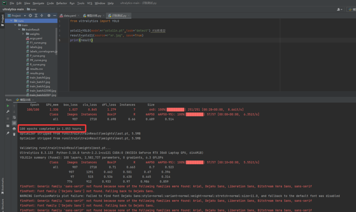Toggle soft-wrap in Run console
Image resolution: width=356 pixels, height=212 pixels.
(14, 117)
